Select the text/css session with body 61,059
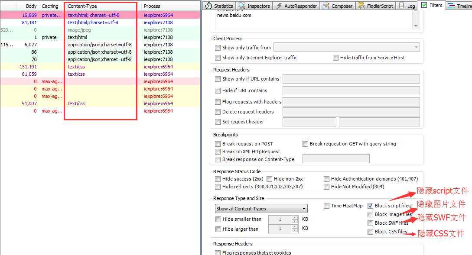 point(100,74)
